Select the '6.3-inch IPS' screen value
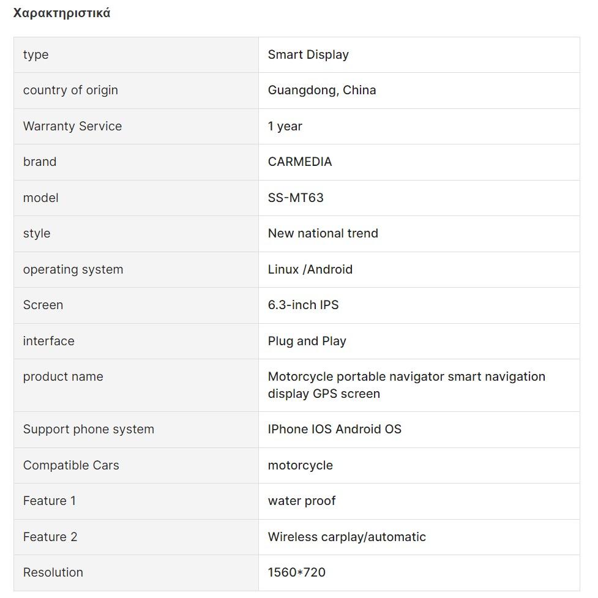The image size is (598, 598). (x=303, y=305)
